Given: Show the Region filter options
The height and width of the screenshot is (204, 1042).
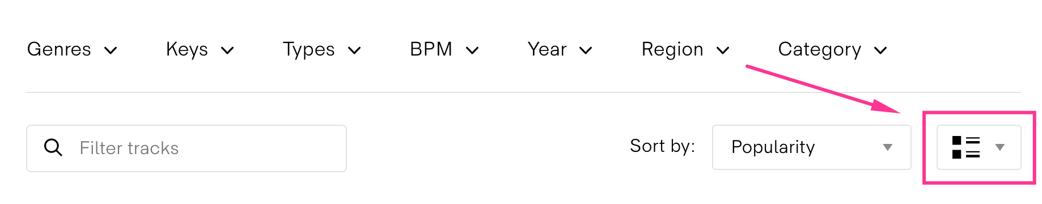Looking at the screenshot, I should point(672,49).
